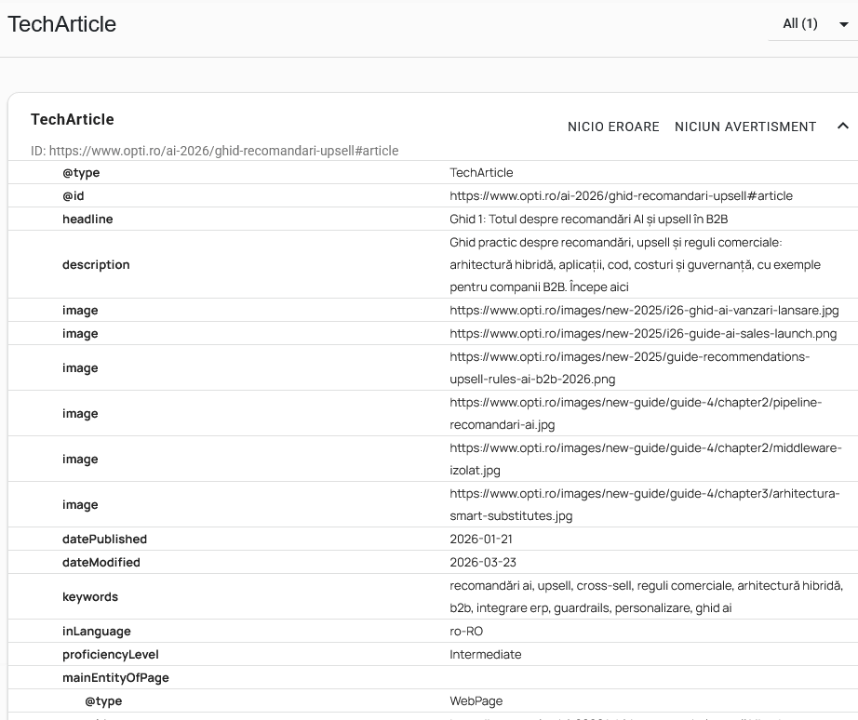Click the i26-guide-ai-sales-launch.png image URL
The width and height of the screenshot is (858, 720).
click(x=642, y=333)
